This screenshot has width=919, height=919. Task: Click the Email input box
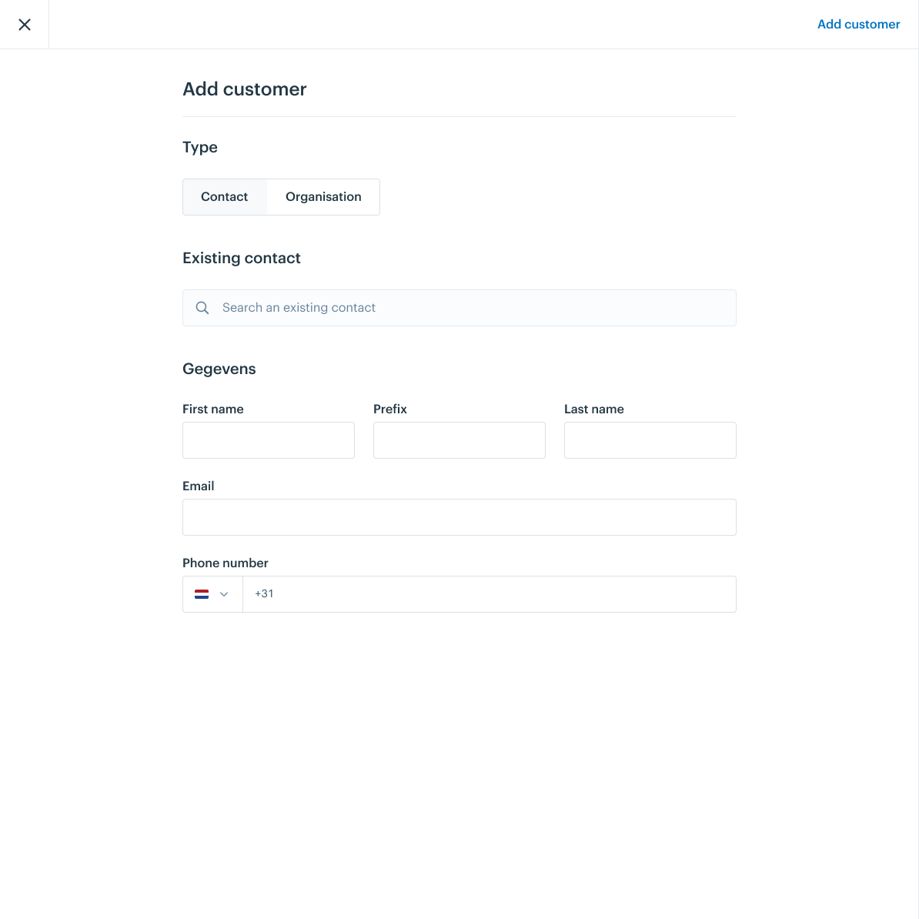coord(459,517)
